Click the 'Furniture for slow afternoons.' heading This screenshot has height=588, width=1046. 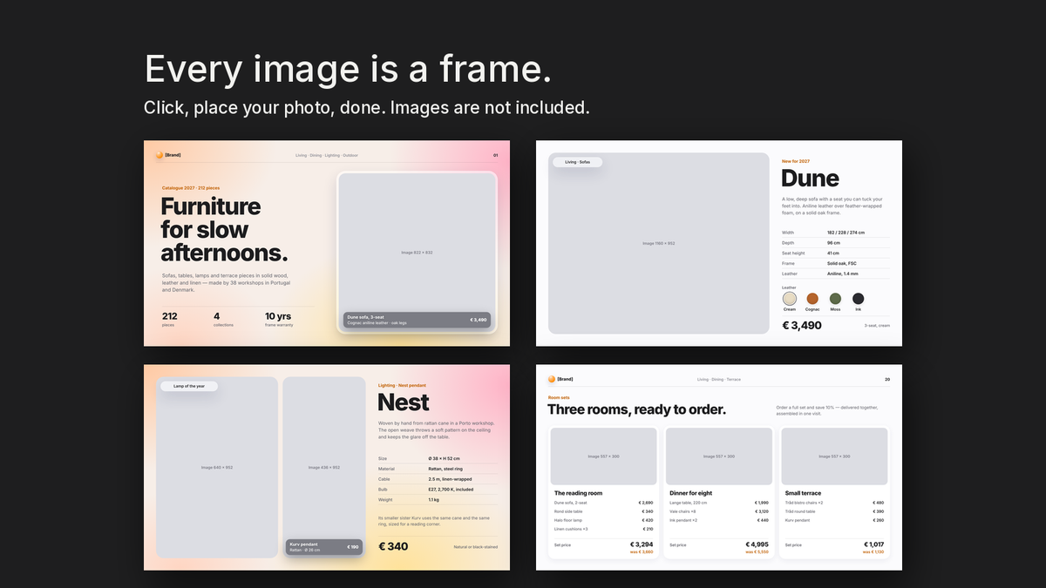224,230
